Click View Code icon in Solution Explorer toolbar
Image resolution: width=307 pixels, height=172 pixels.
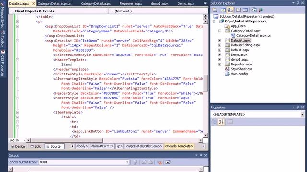point(238,10)
